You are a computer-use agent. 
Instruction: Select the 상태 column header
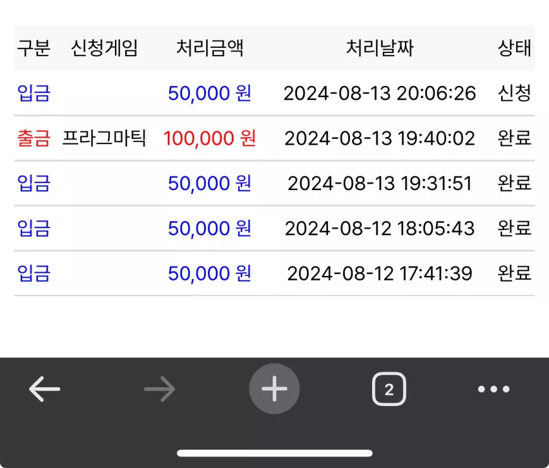click(x=515, y=48)
